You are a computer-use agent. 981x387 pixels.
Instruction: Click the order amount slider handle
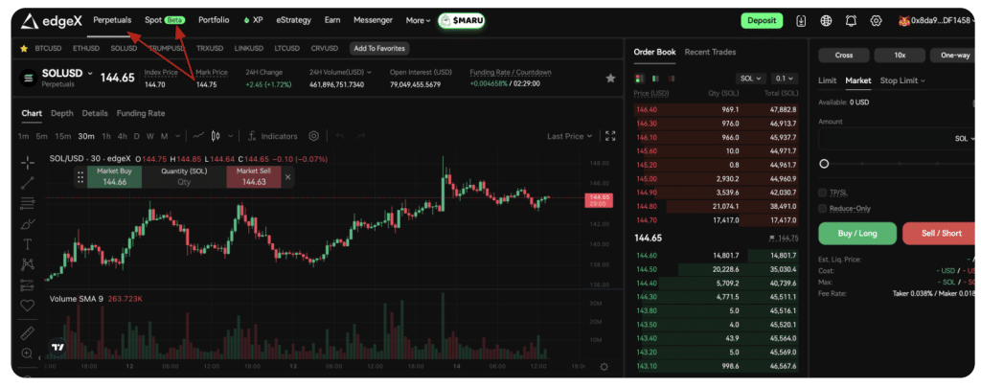coord(824,164)
